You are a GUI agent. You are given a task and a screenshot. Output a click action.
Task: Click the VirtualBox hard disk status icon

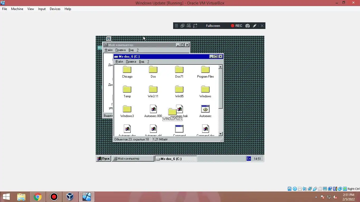click(x=289, y=189)
